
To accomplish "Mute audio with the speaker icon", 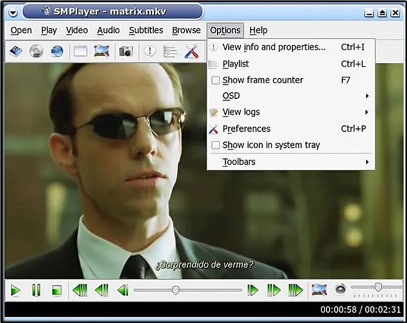I will pos(340,289).
